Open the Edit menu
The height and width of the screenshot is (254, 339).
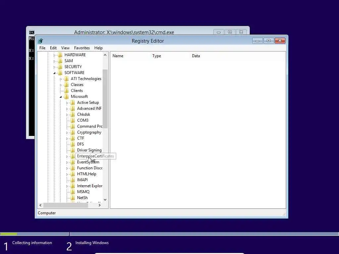click(x=53, y=48)
